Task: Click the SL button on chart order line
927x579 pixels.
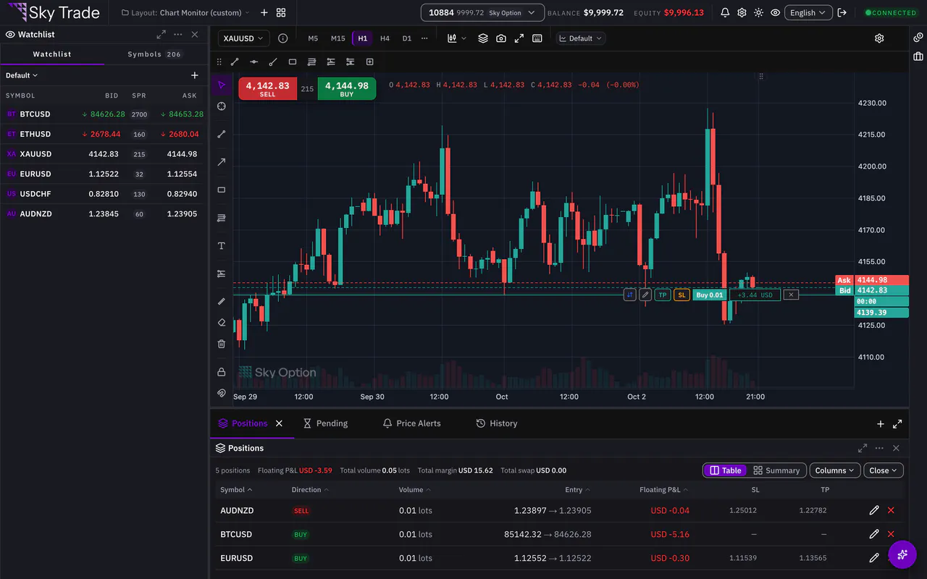Action: [681, 295]
